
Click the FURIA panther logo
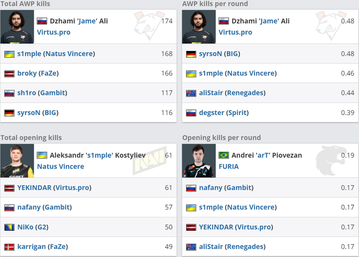[x=331, y=160]
